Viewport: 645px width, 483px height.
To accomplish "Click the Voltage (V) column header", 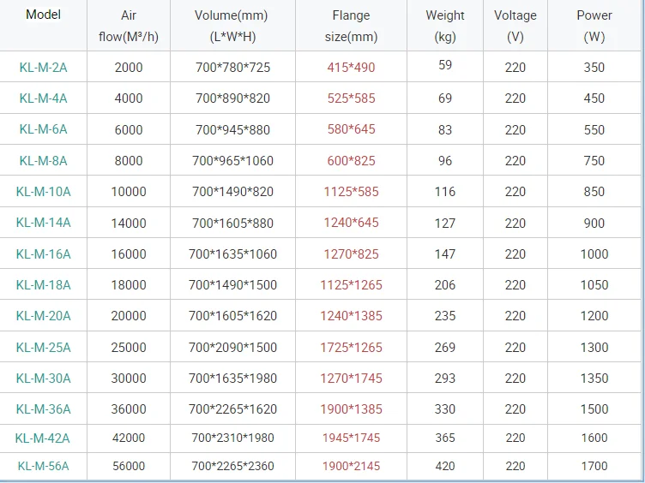I will (x=515, y=26).
